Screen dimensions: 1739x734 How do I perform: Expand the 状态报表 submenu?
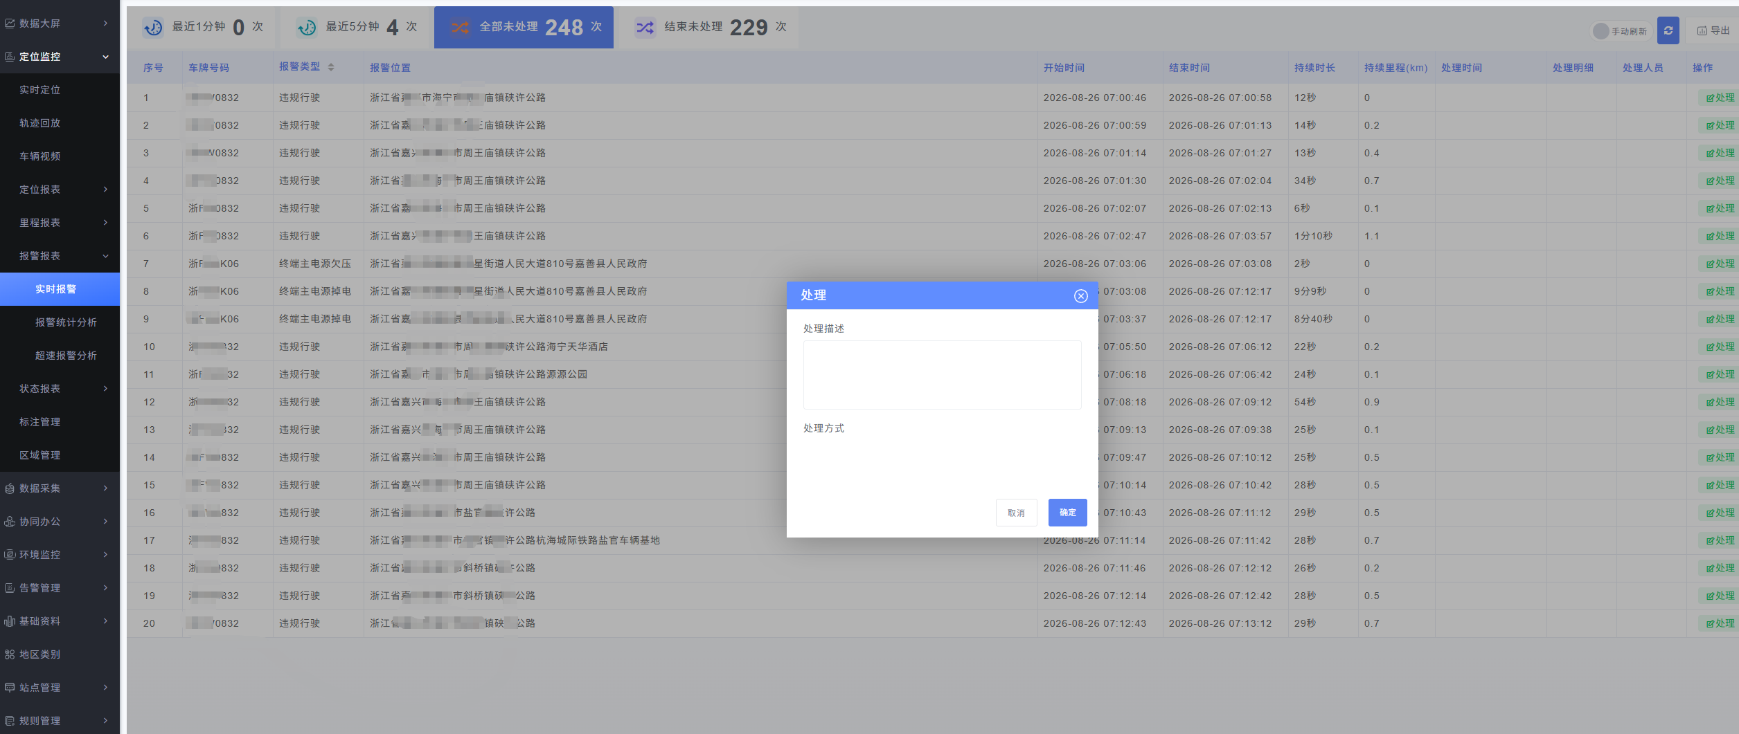60,388
